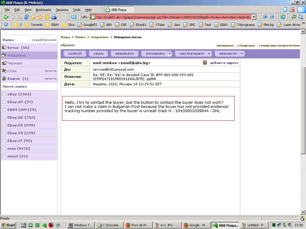Click the page vertical scrollbar thumb
This screenshot has height=229, width=306.
pyautogui.click(x=303, y=111)
